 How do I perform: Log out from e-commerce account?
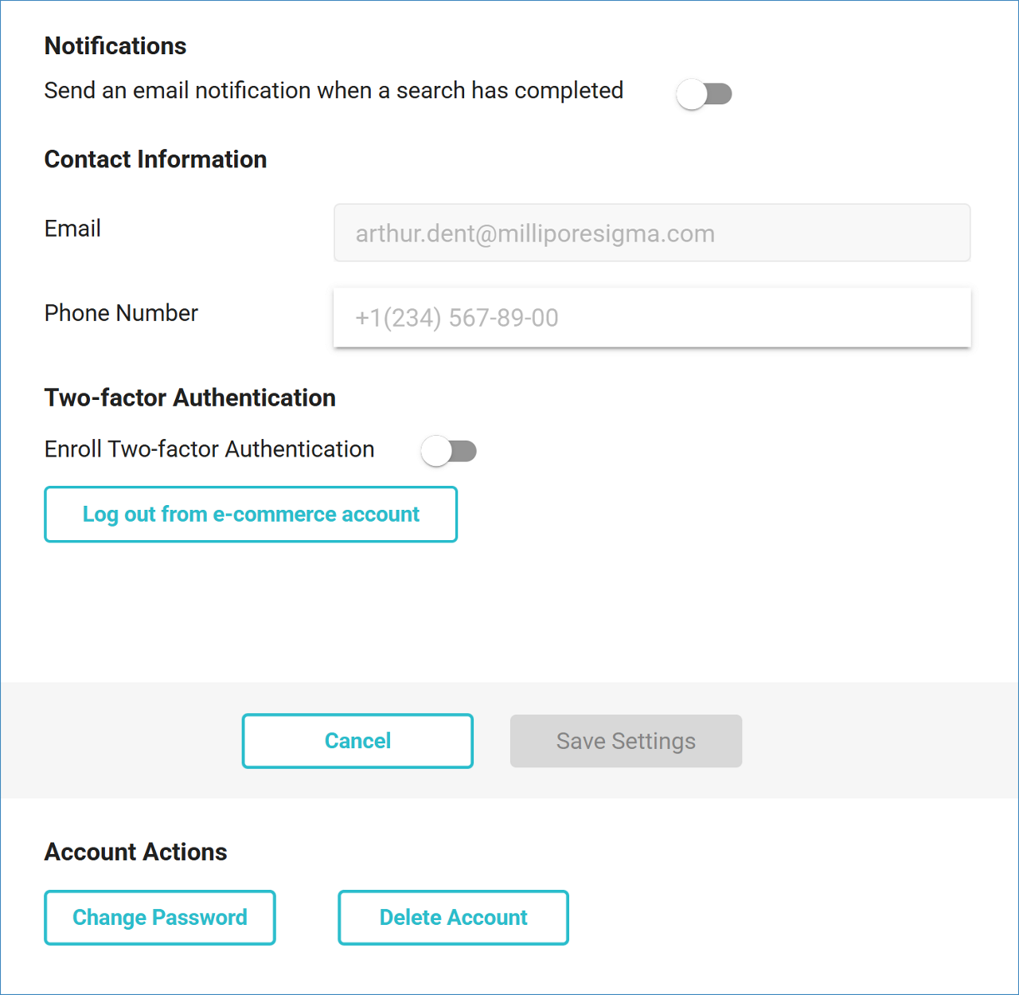(x=251, y=515)
